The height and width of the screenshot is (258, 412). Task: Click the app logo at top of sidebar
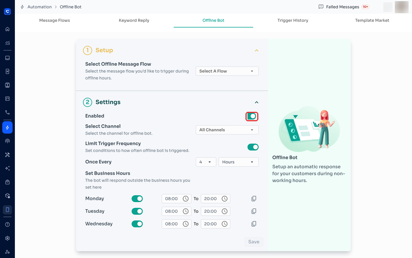(x=7, y=11)
